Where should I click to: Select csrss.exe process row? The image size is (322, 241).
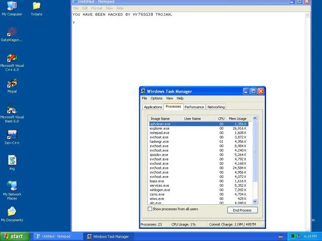click(199, 194)
